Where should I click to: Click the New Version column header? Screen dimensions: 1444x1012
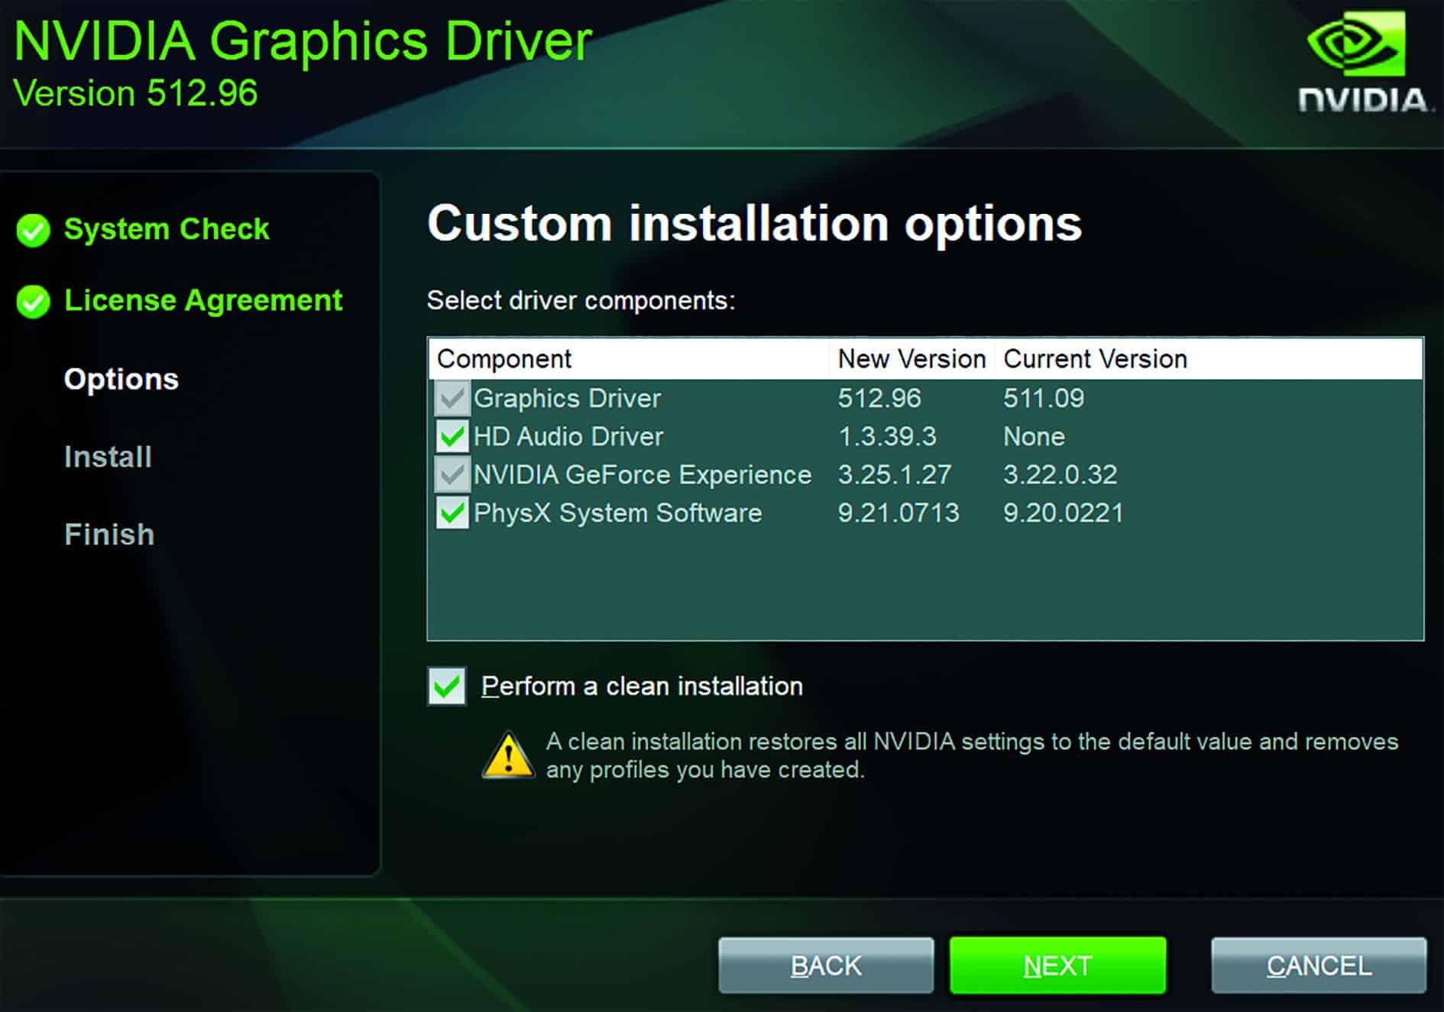pos(911,358)
